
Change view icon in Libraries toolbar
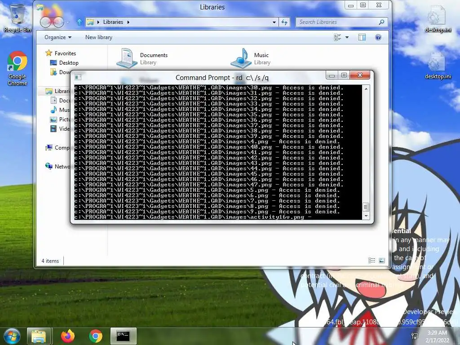(x=337, y=37)
